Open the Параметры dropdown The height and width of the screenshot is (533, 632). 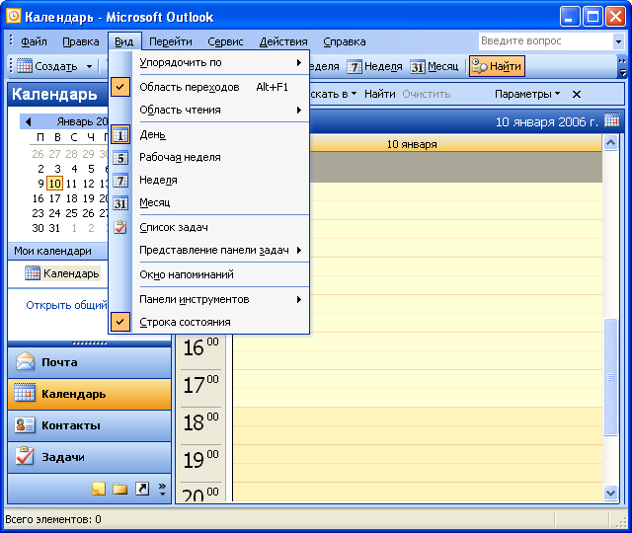click(x=527, y=94)
